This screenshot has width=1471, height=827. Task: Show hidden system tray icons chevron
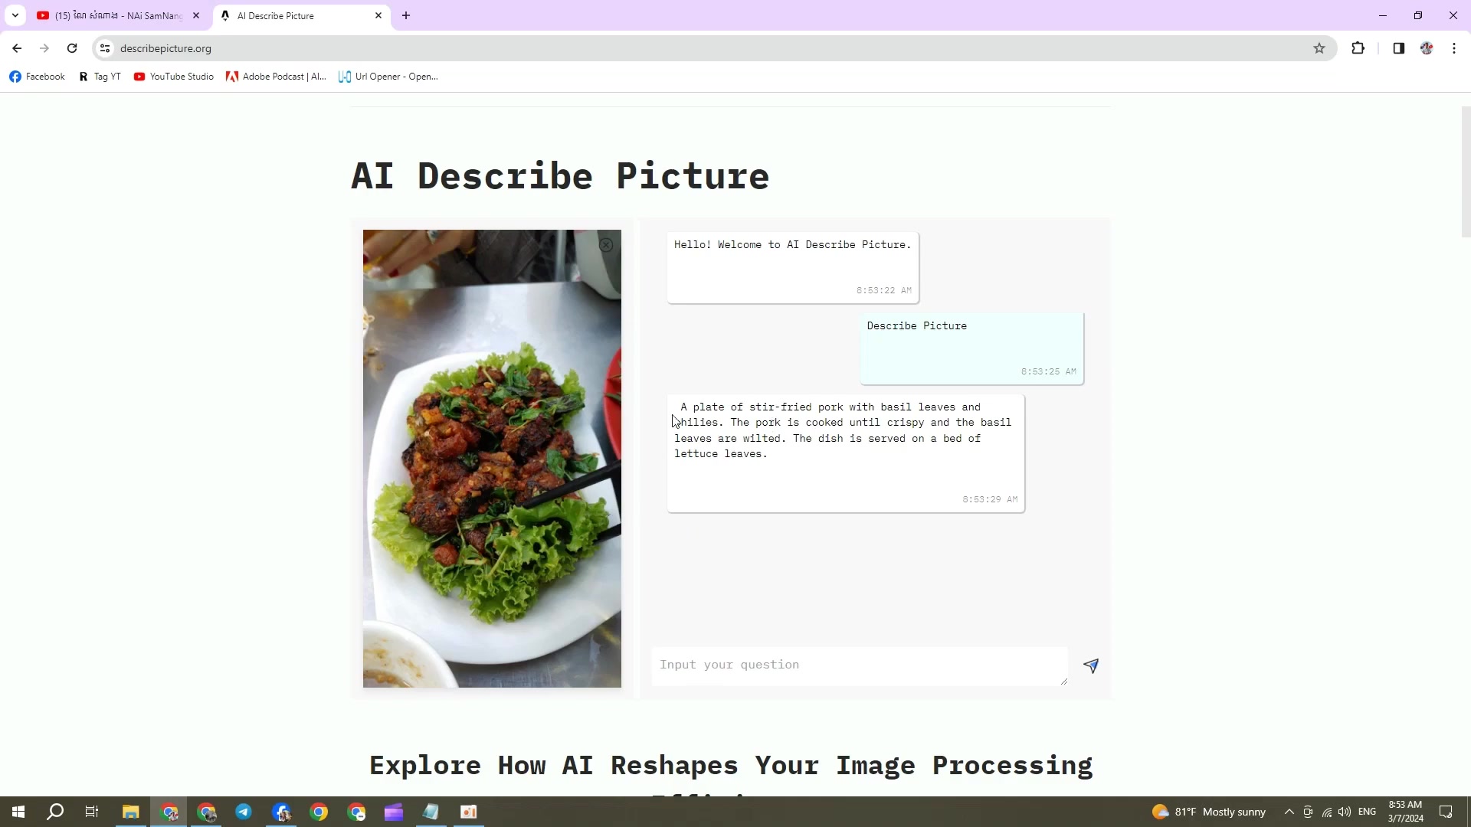pyautogui.click(x=1289, y=812)
